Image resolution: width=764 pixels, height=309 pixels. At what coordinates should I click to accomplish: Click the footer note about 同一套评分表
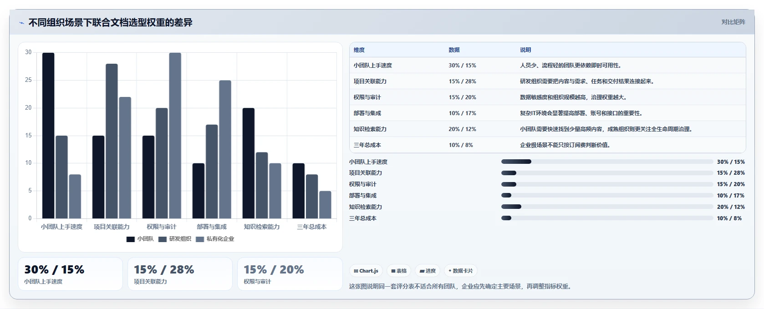point(461,287)
